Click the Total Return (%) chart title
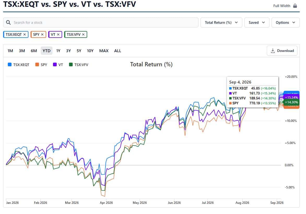 pos(151,64)
